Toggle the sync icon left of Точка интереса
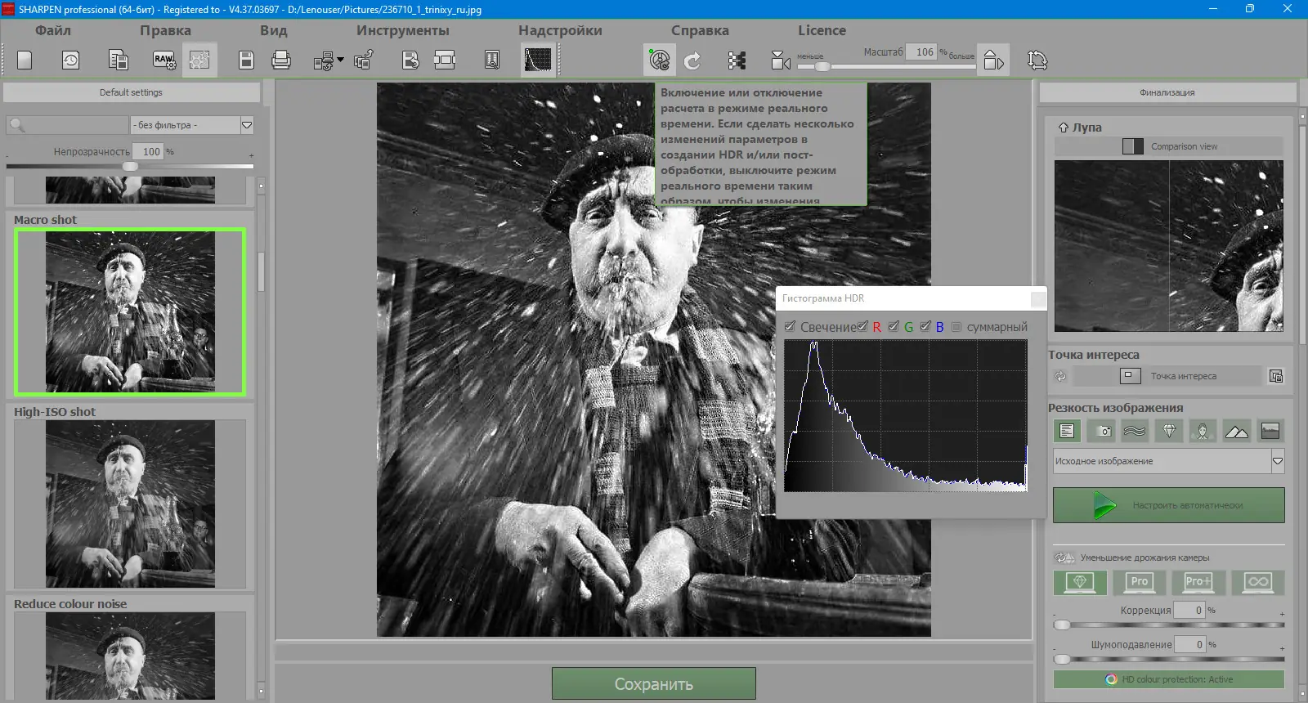The height and width of the screenshot is (703, 1308). click(x=1060, y=376)
